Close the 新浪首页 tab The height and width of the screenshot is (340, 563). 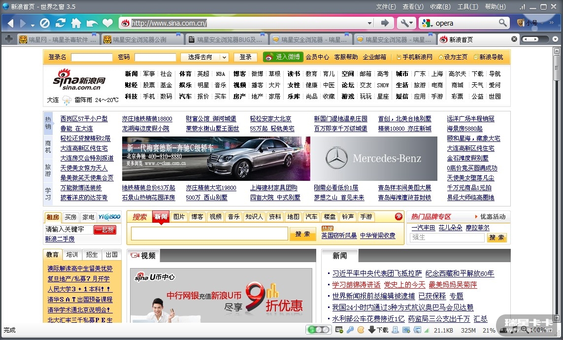tap(514, 39)
